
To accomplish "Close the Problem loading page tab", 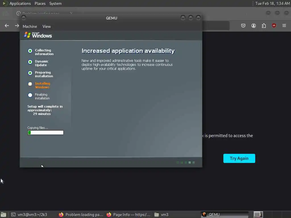I will click(71, 13).
